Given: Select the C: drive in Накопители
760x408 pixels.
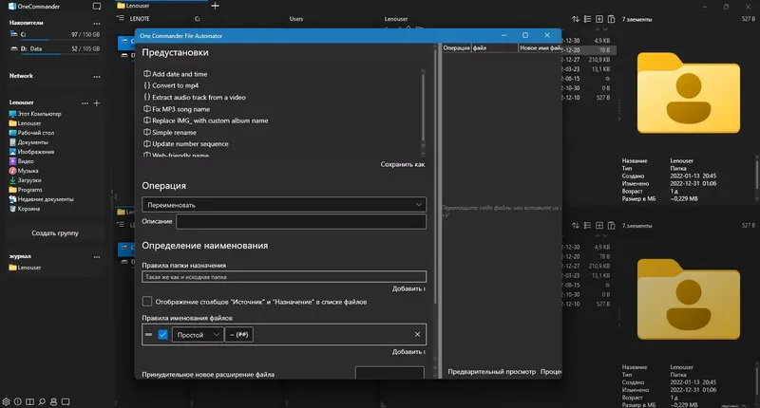Looking at the screenshot, I should click(54, 35).
